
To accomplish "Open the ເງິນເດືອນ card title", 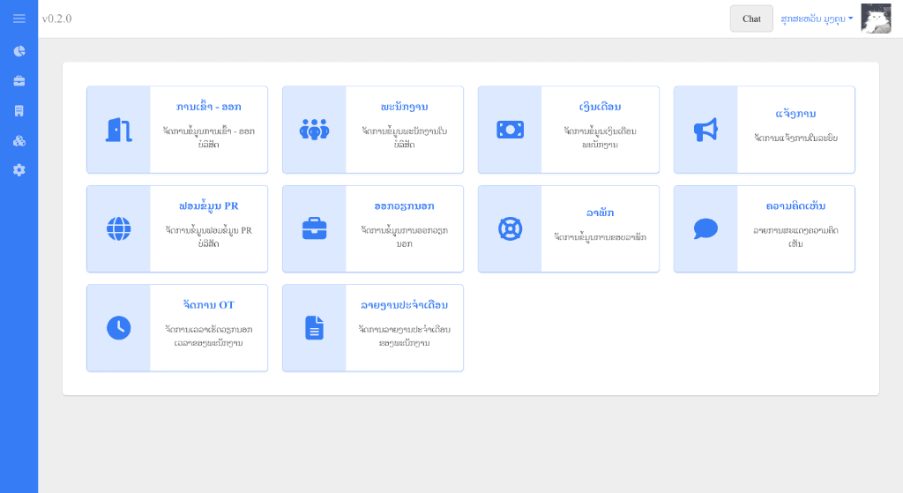I will (600, 107).
